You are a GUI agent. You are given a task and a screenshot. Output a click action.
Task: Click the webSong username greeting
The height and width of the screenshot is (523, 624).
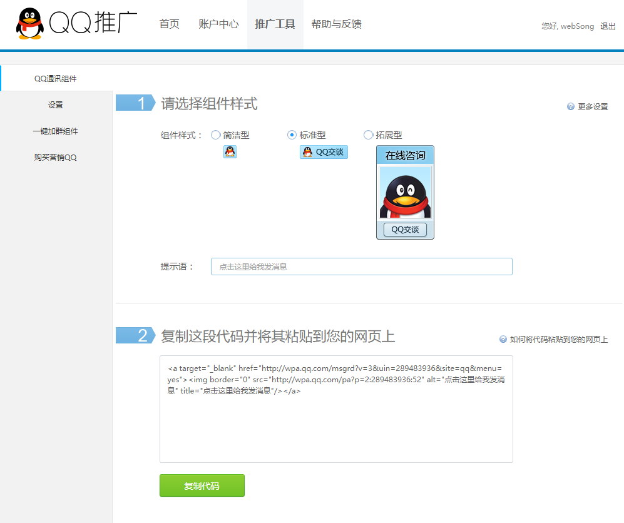pyautogui.click(x=568, y=26)
